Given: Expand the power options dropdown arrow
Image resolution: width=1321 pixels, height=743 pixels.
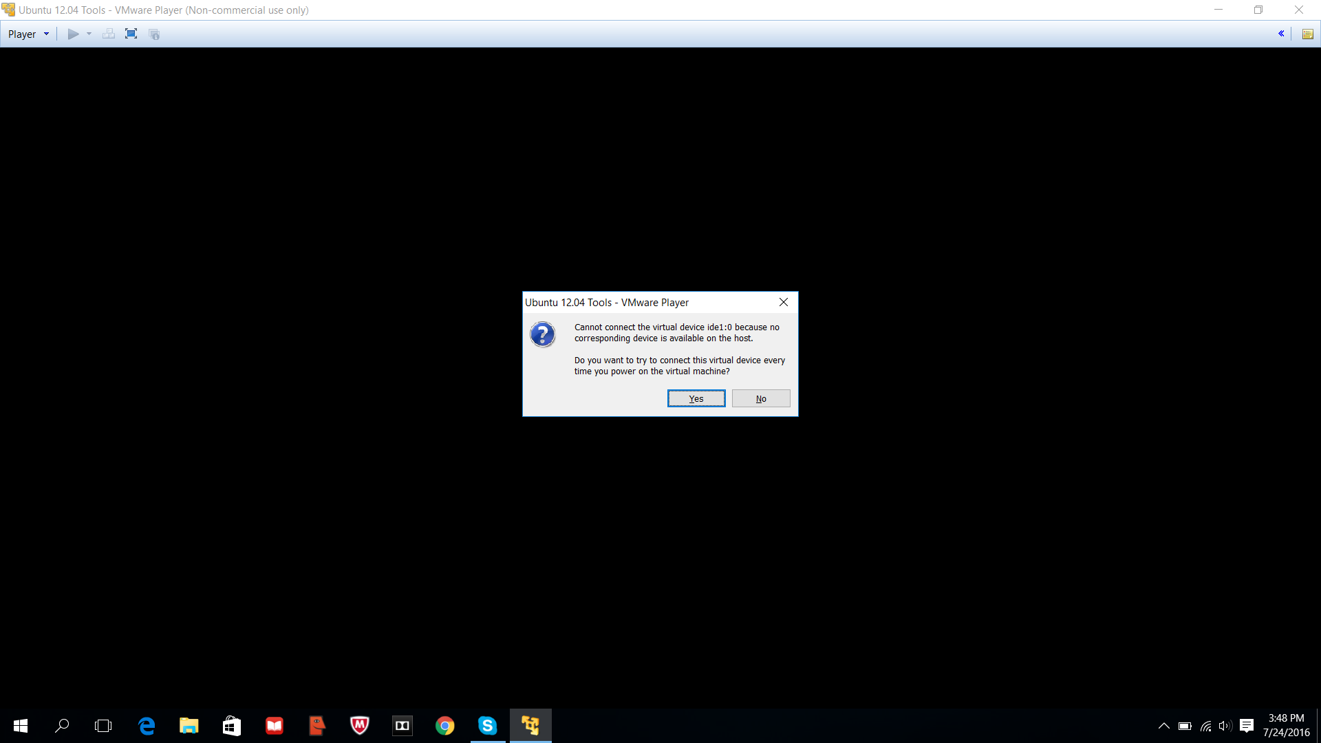Looking at the screenshot, I should 89,33.
